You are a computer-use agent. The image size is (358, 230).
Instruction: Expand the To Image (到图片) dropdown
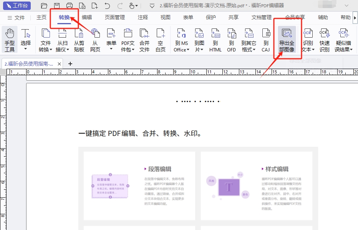pyautogui.click(x=199, y=50)
